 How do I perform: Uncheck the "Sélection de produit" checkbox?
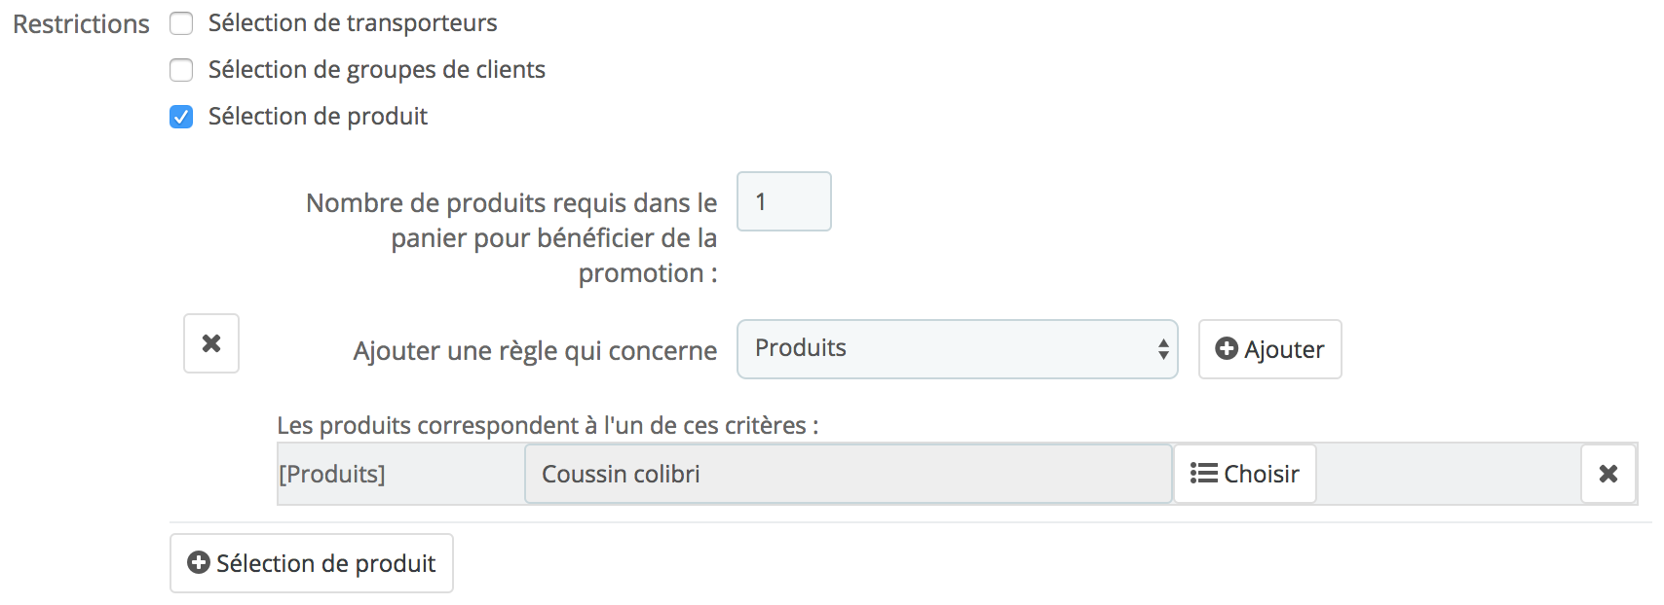pyautogui.click(x=181, y=117)
